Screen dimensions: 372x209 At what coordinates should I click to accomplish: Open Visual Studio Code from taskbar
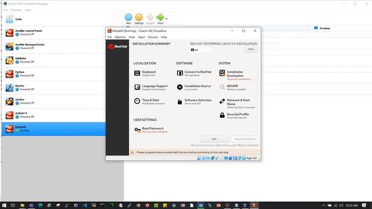point(85,205)
